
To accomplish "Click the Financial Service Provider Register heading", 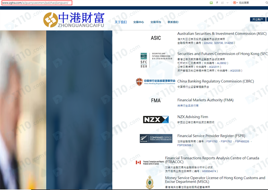I will [211, 136].
